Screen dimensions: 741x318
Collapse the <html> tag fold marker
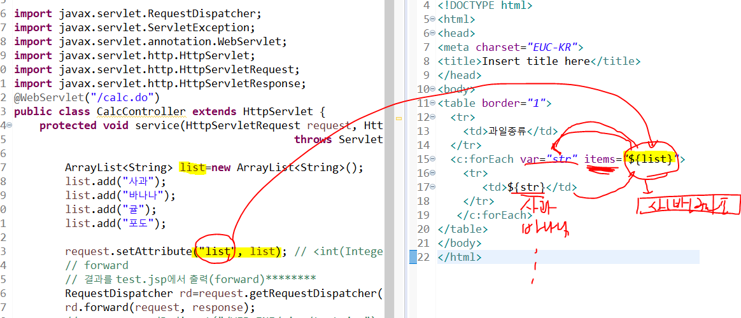pyautogui.click(x=434, y=20)
